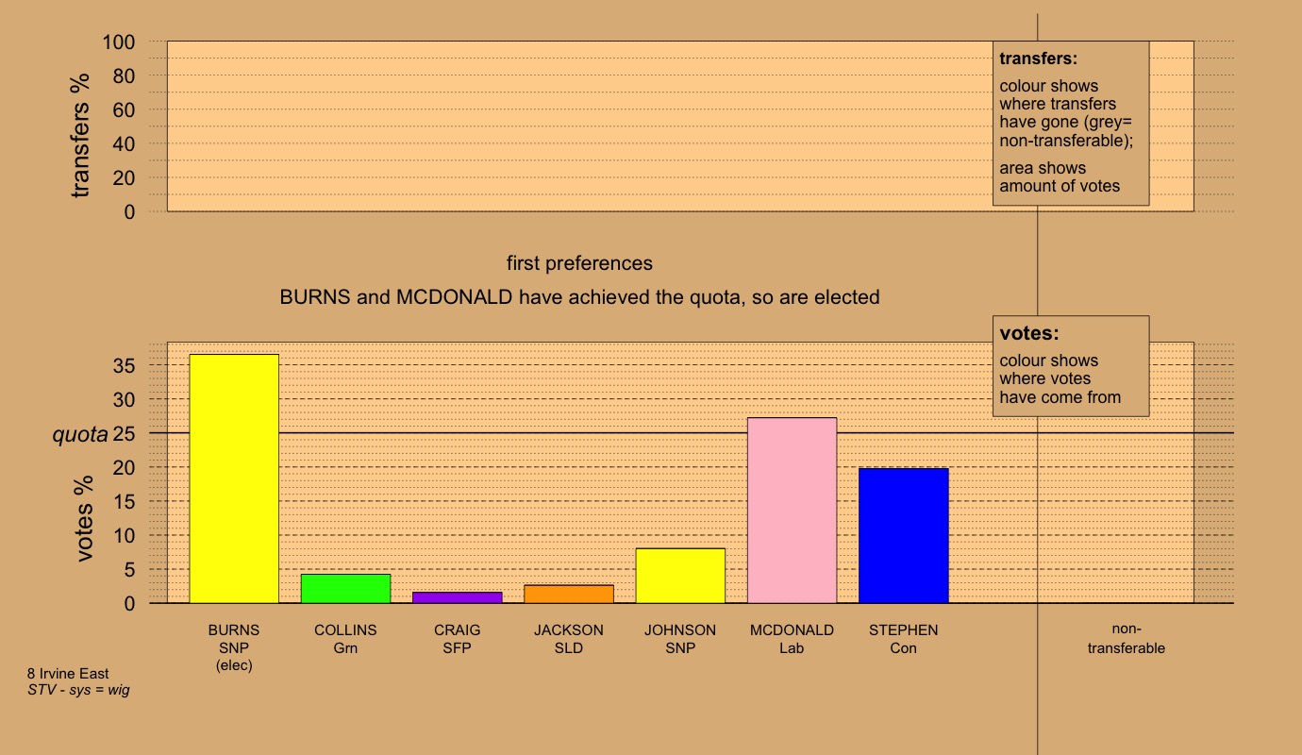The height and width of the screenshot is (755, 1302).
Task: Click the 'STEPHEN Con' axis label
Action: point(903,639)
